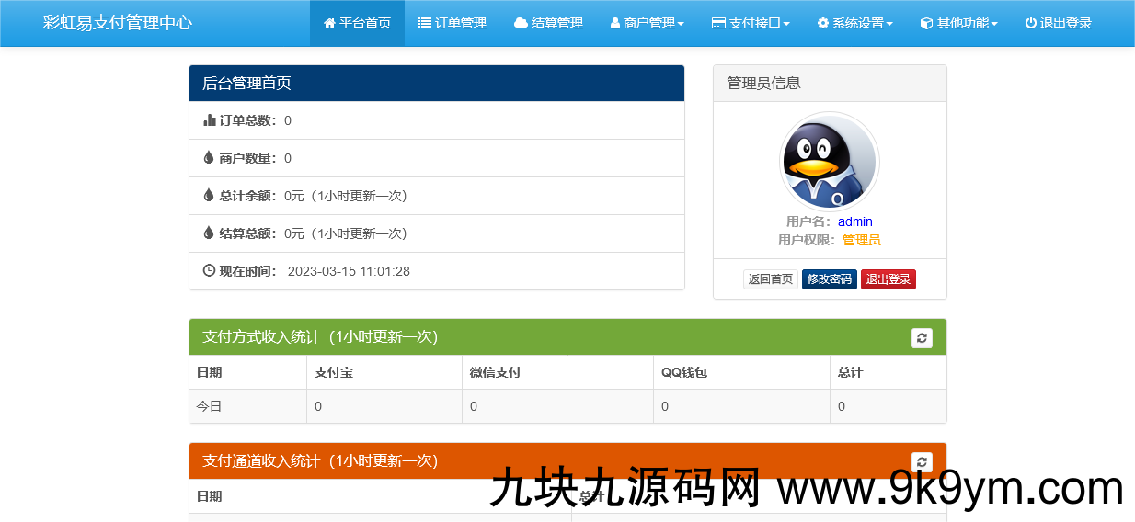Open the 其他功能 dropdown menu
1135x522 pixels.
point(958,23)
